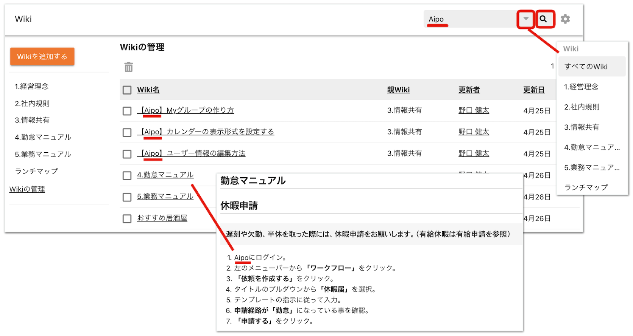Click the 勤怠マニュアル preview title
This screenshot has width=633, height=336.
coord(253,181)
